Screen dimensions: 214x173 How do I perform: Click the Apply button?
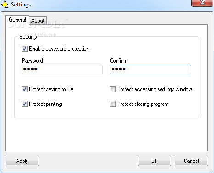coord(22,161)
